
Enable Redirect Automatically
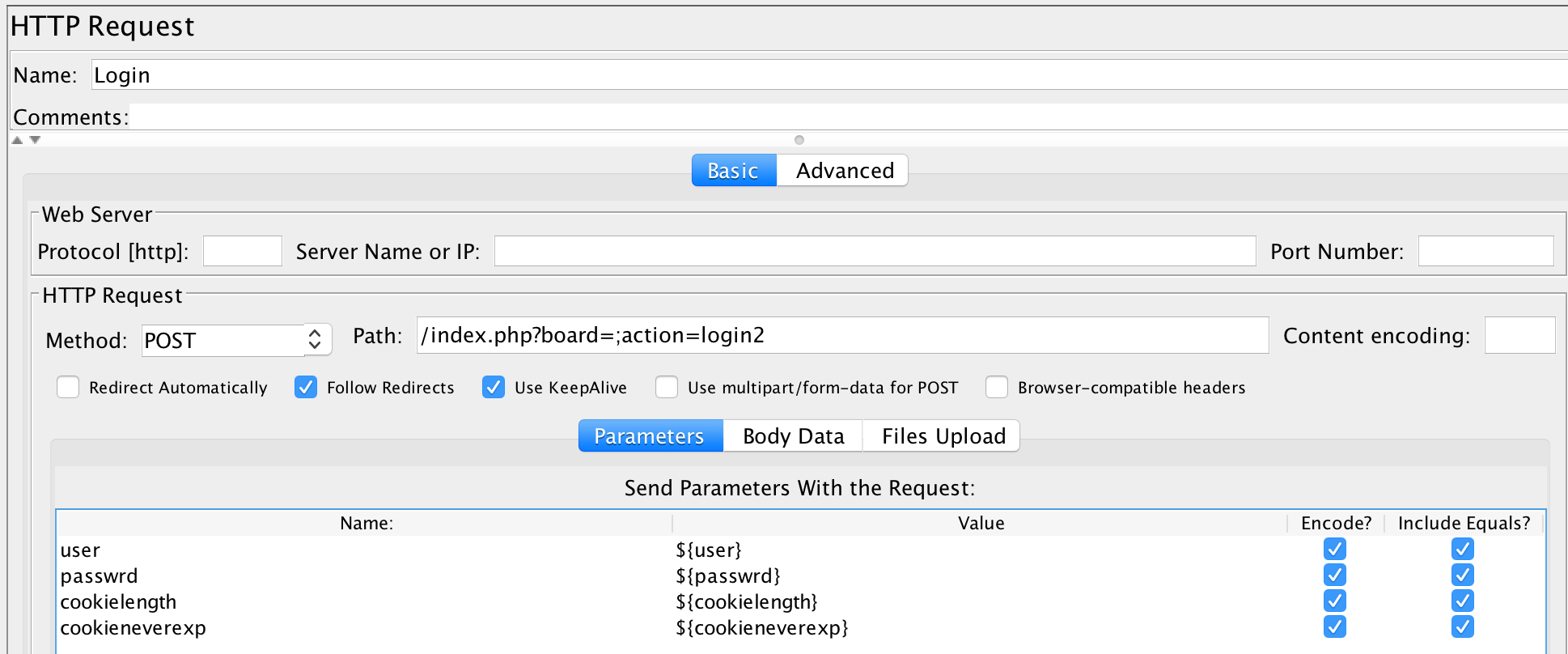pyautogui.click(x=67, y=388)
